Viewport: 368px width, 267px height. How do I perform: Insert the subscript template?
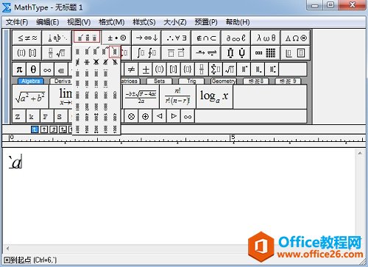(258, 70)
